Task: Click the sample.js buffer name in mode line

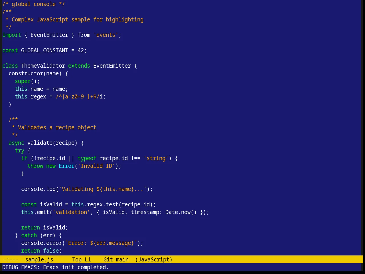Action: (x=39, y=259)
